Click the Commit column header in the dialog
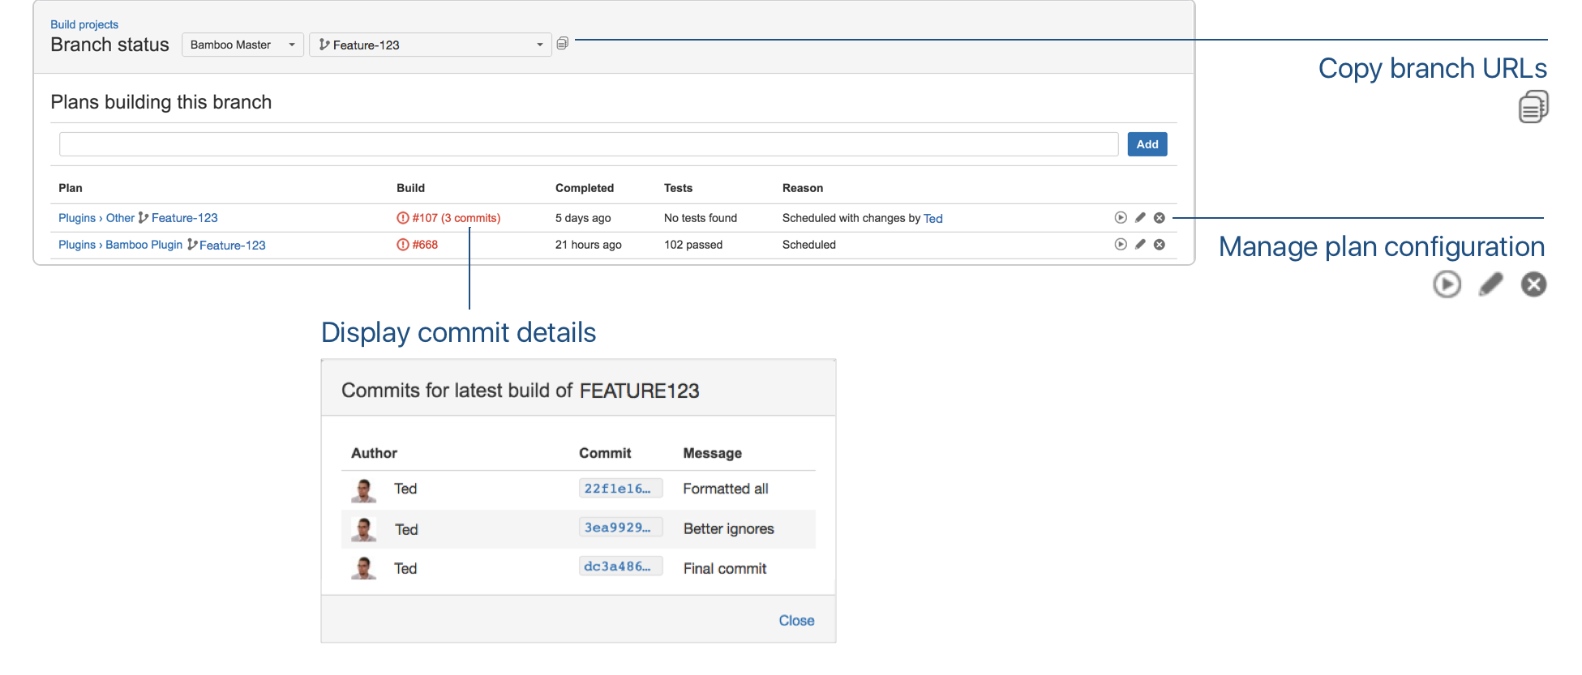The height and width of the screenshot is (675, 1582). pyautogui.click(x=605, y=453)
